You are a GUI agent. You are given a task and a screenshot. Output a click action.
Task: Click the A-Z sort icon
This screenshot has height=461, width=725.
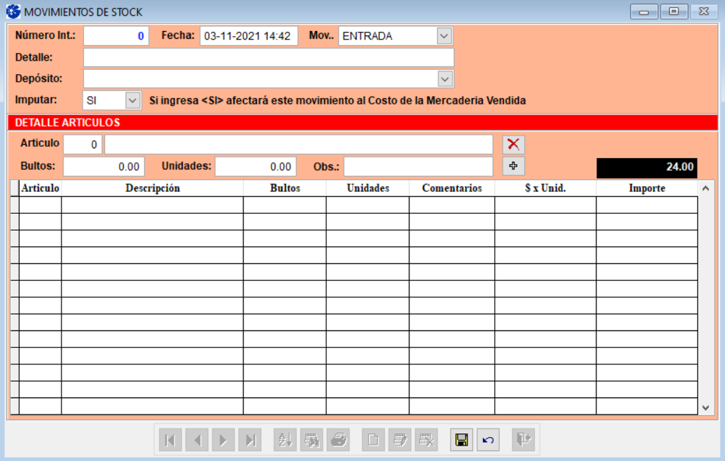pos(285,440)
